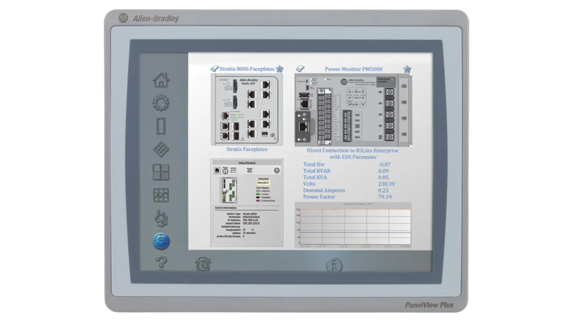Click the Total Kw label

(x=314, y=165)
